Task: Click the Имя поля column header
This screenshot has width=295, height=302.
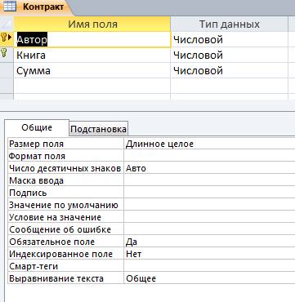Action: (92, 24)
